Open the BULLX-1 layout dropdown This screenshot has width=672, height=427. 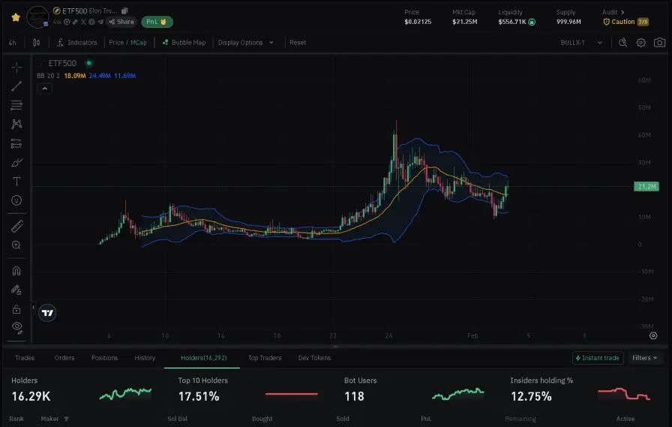pos(581,43)
